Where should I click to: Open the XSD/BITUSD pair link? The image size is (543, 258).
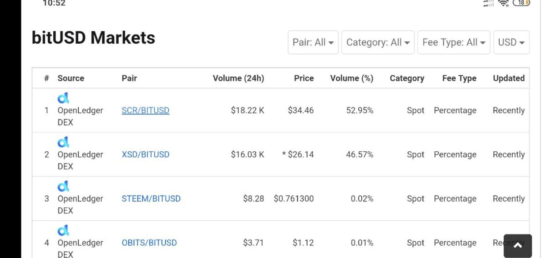pos(145,154)
